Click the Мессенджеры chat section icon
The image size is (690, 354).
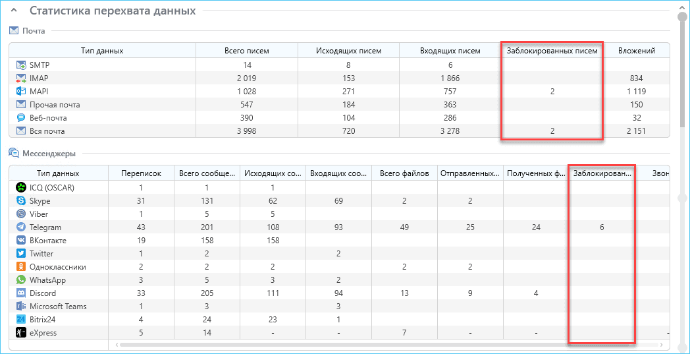coord(13,154)
